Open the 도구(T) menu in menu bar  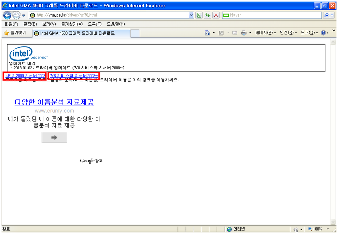point(95,24)
